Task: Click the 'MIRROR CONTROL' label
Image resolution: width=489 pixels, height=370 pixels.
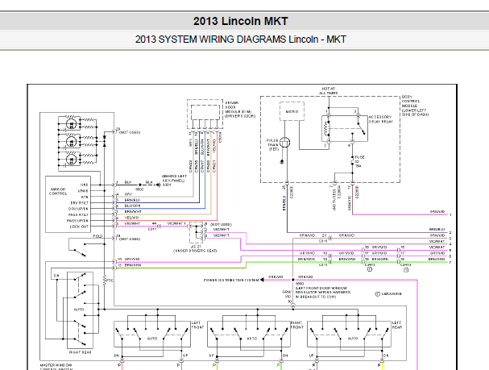Action: [58, 191]
